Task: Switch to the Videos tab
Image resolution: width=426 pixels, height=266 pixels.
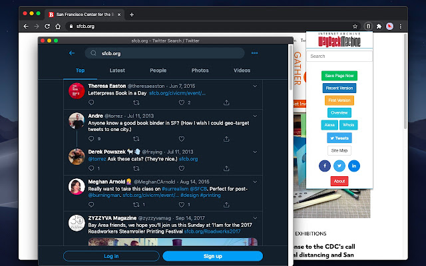Action: click(x=242, y=70)
